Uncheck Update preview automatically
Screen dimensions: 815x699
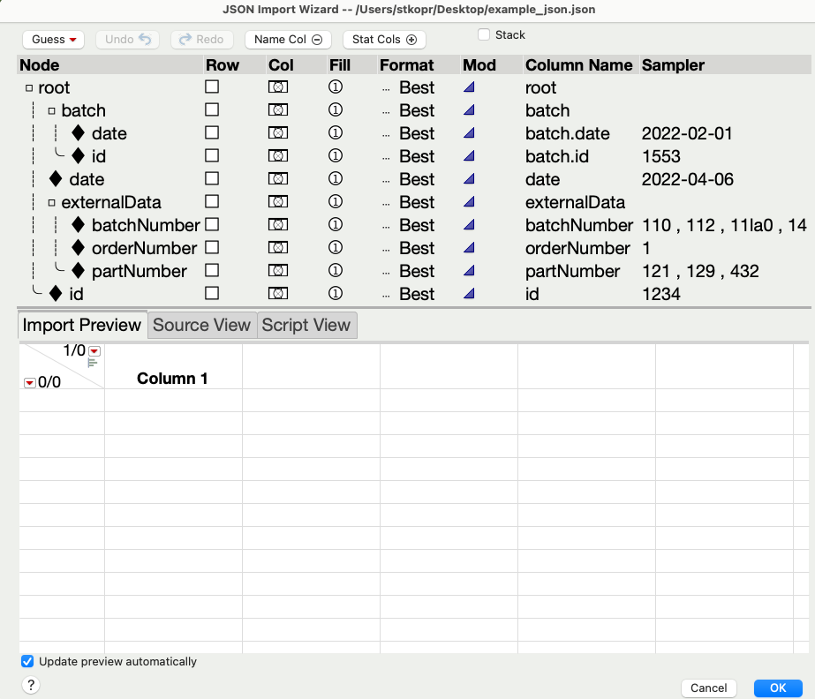coord(27,661)
